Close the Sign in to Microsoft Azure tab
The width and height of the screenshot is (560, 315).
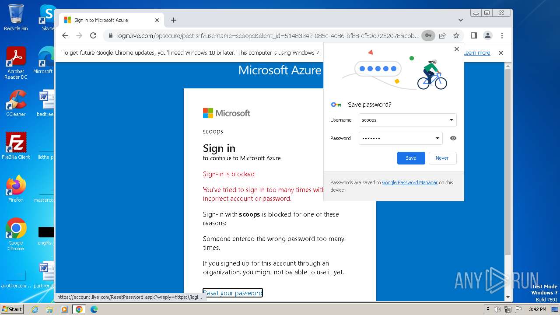(x=157, y=20)
